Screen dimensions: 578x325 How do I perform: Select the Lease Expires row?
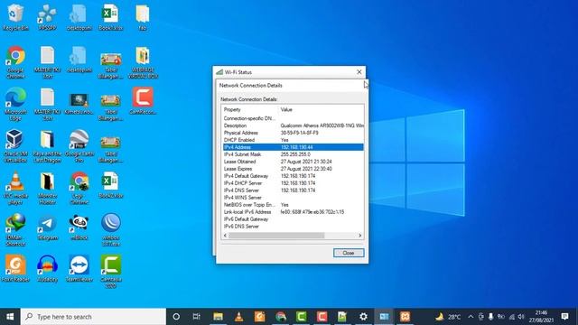(x=293, y=169)
